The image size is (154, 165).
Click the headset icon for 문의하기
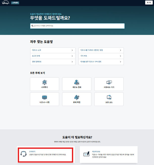23,154
